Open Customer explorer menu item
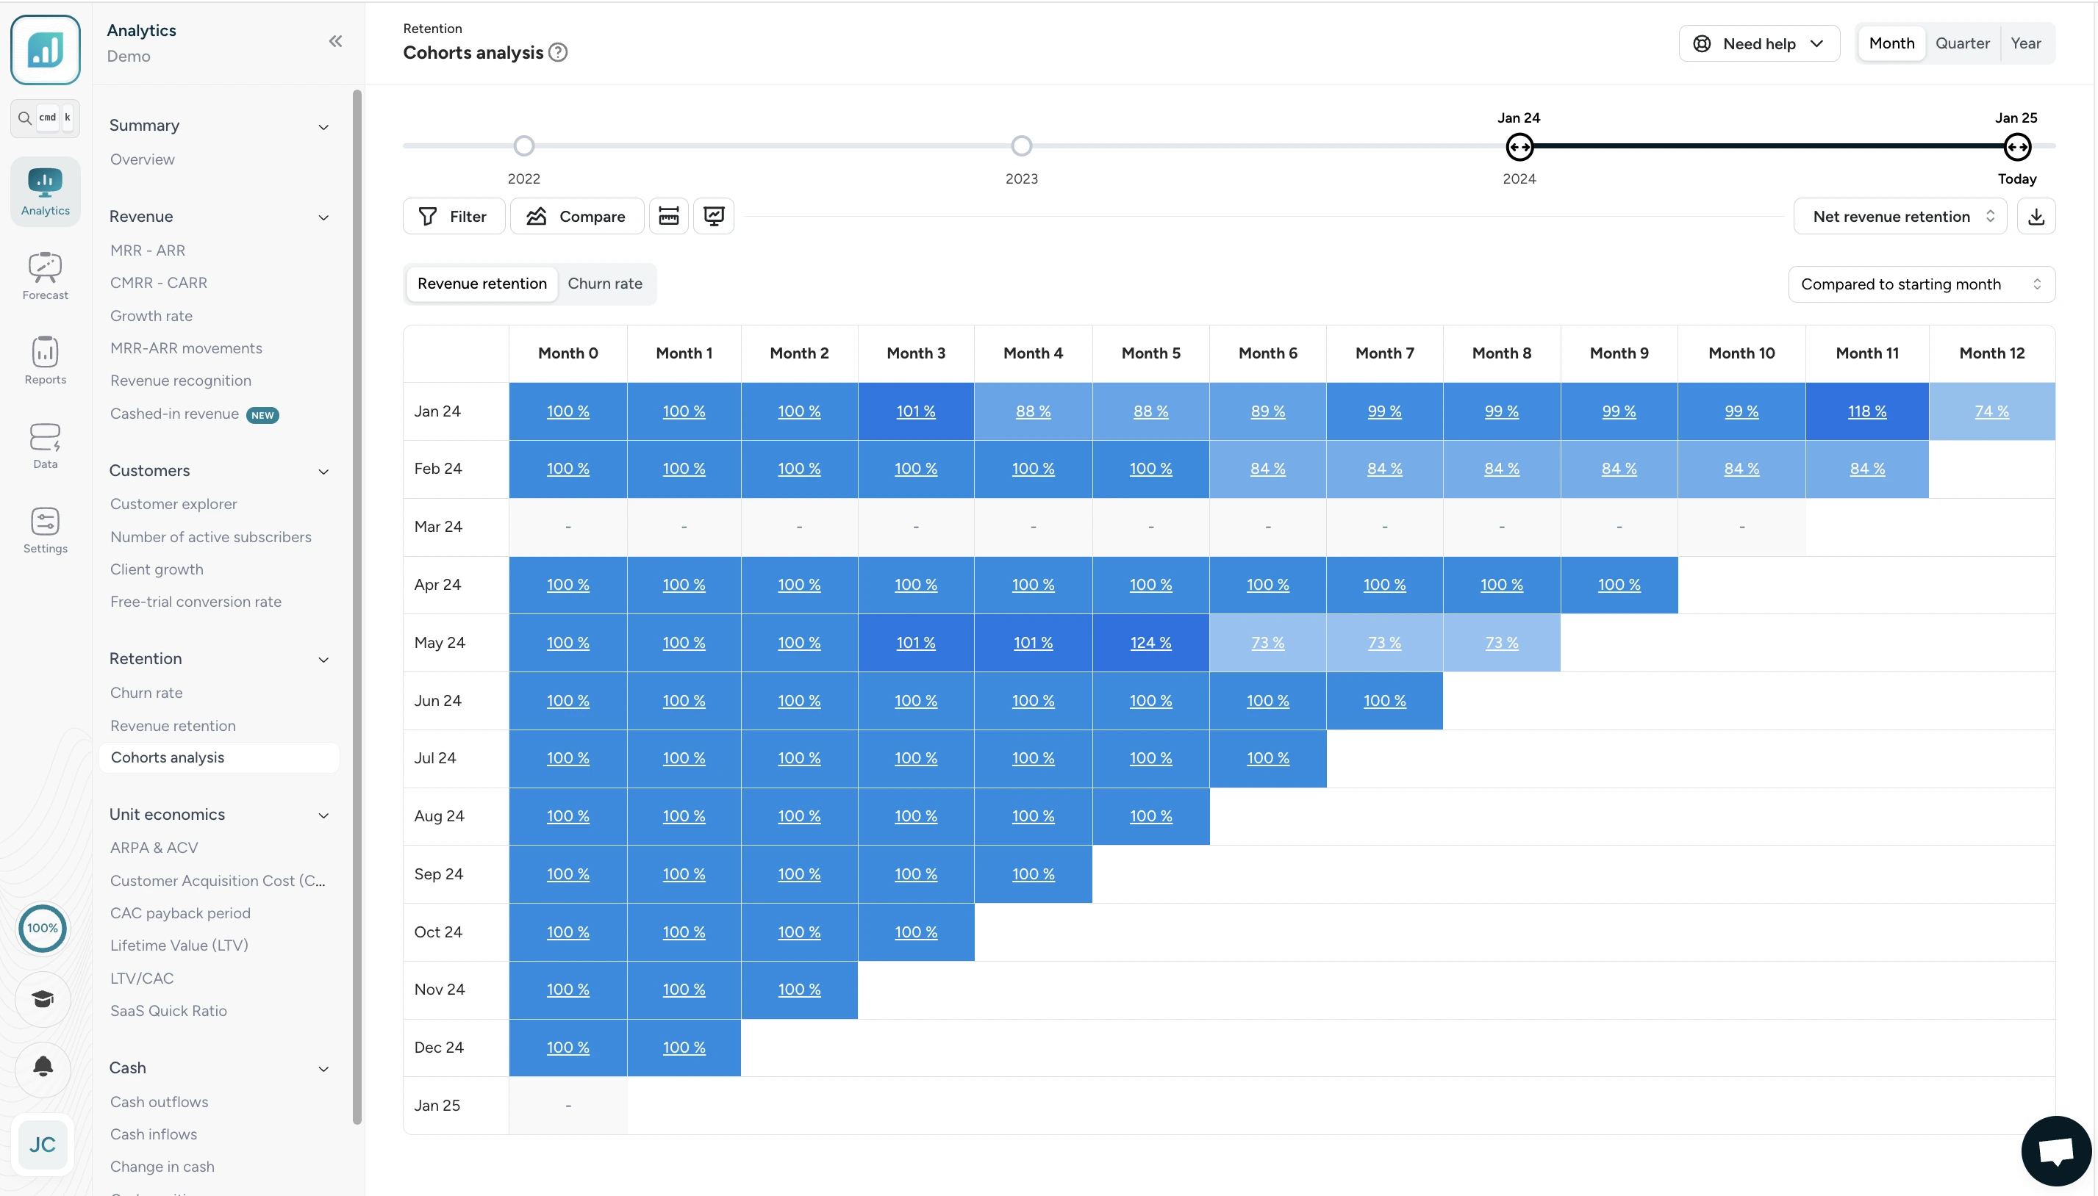2098x1196 pixels. tap(173, 503)
